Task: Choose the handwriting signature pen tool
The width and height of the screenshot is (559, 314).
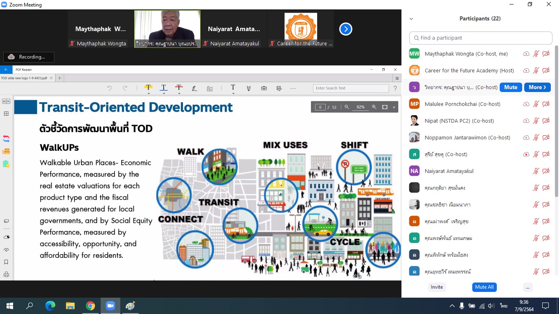Action: pyautogui.click(x=194, y=88)
